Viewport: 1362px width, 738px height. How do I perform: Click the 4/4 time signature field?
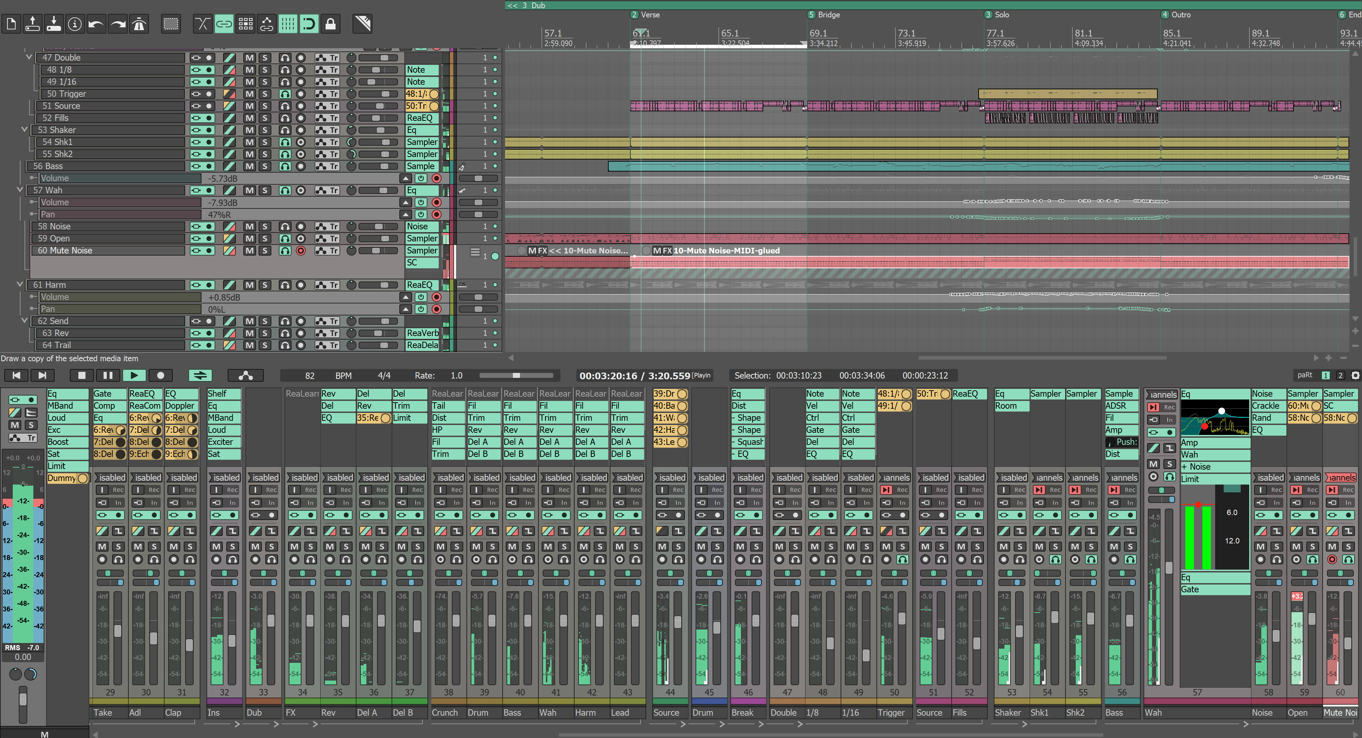(384, 376)
